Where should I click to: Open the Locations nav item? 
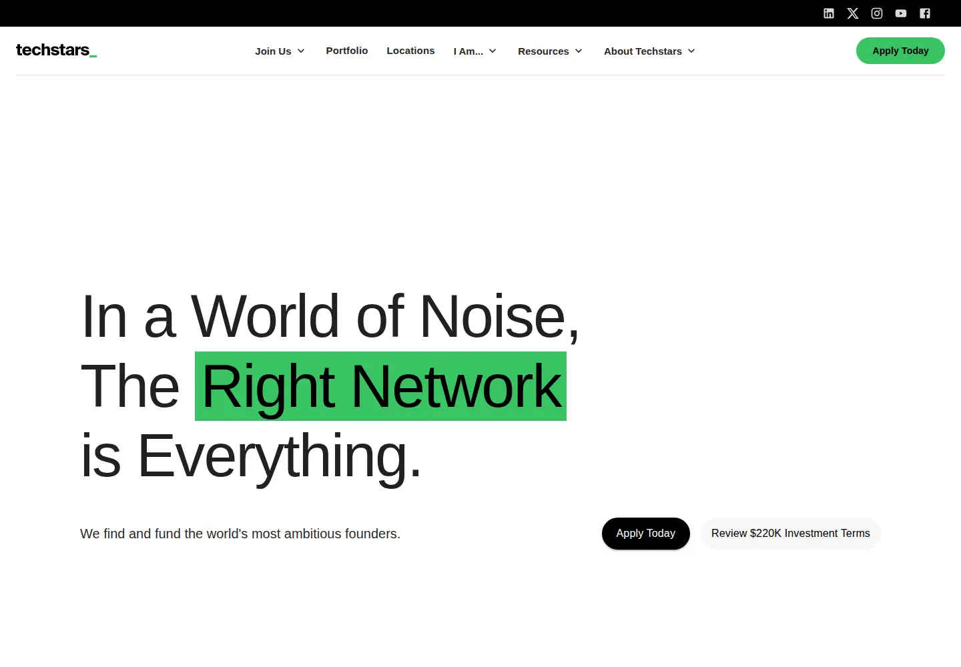(x=410, y=51)
